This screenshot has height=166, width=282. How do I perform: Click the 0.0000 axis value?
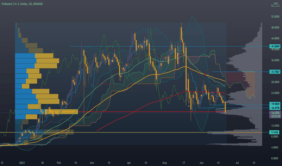[x=275, y=158]
